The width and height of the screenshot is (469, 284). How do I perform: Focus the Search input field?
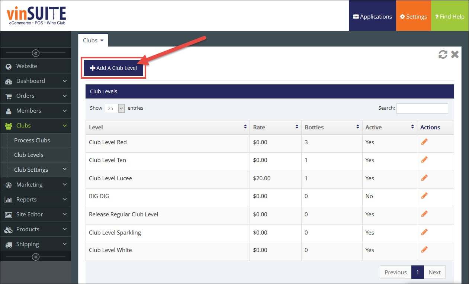pyautogui.click(x=422, y=108)
